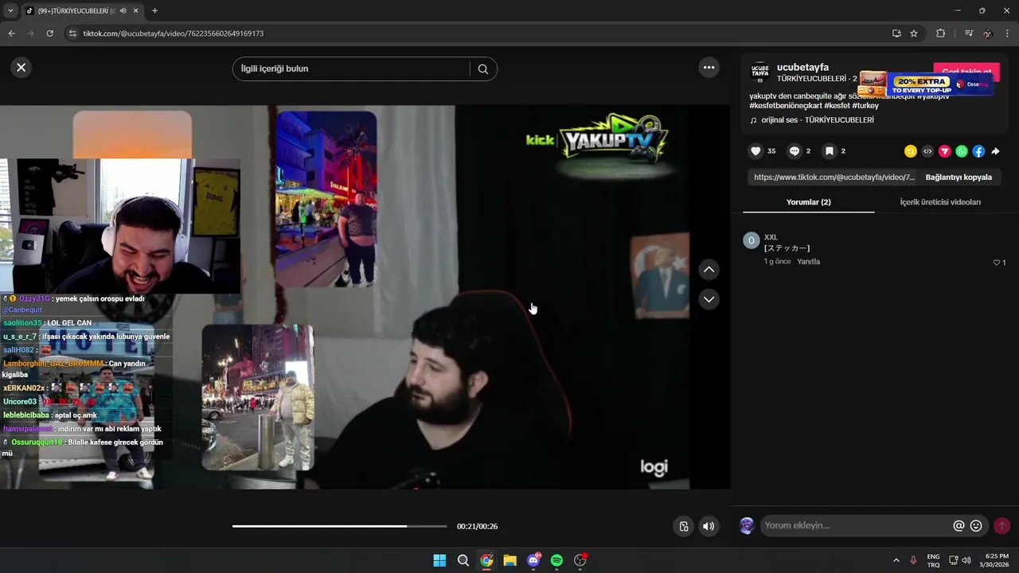The height and width of the screenshot is (573, 1019).
Task: Open the three-dot more options on the video
Action: tap(709, 68)
